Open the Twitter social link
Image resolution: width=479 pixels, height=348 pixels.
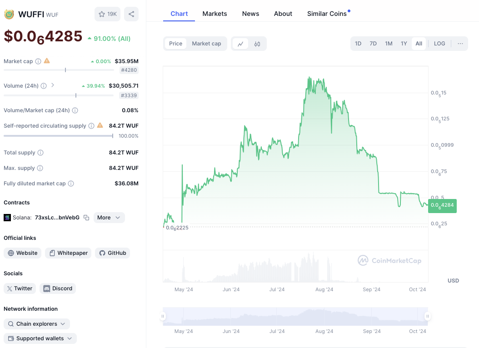tap(20, 288)
